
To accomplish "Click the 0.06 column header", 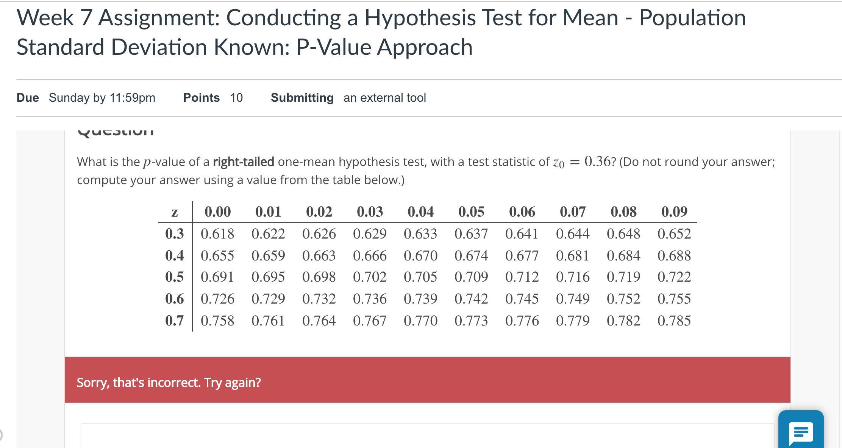I will tap(522, 212).
